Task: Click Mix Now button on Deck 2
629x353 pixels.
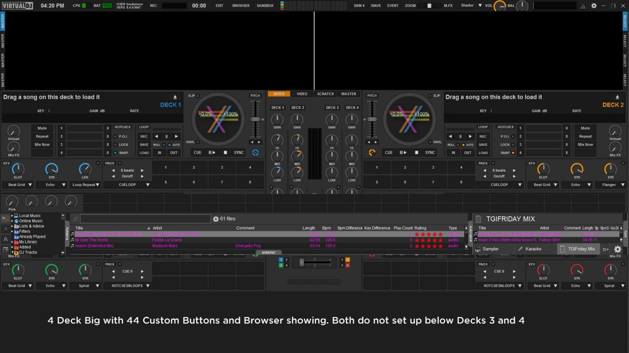Action: click(x=585, y=145)
